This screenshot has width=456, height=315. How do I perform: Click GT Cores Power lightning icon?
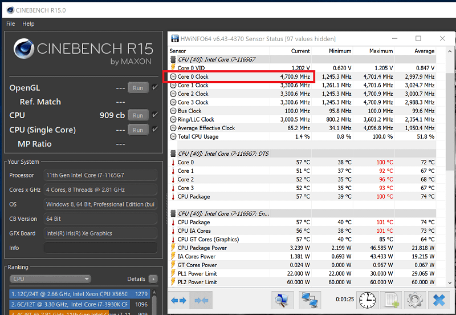point(173,265)
